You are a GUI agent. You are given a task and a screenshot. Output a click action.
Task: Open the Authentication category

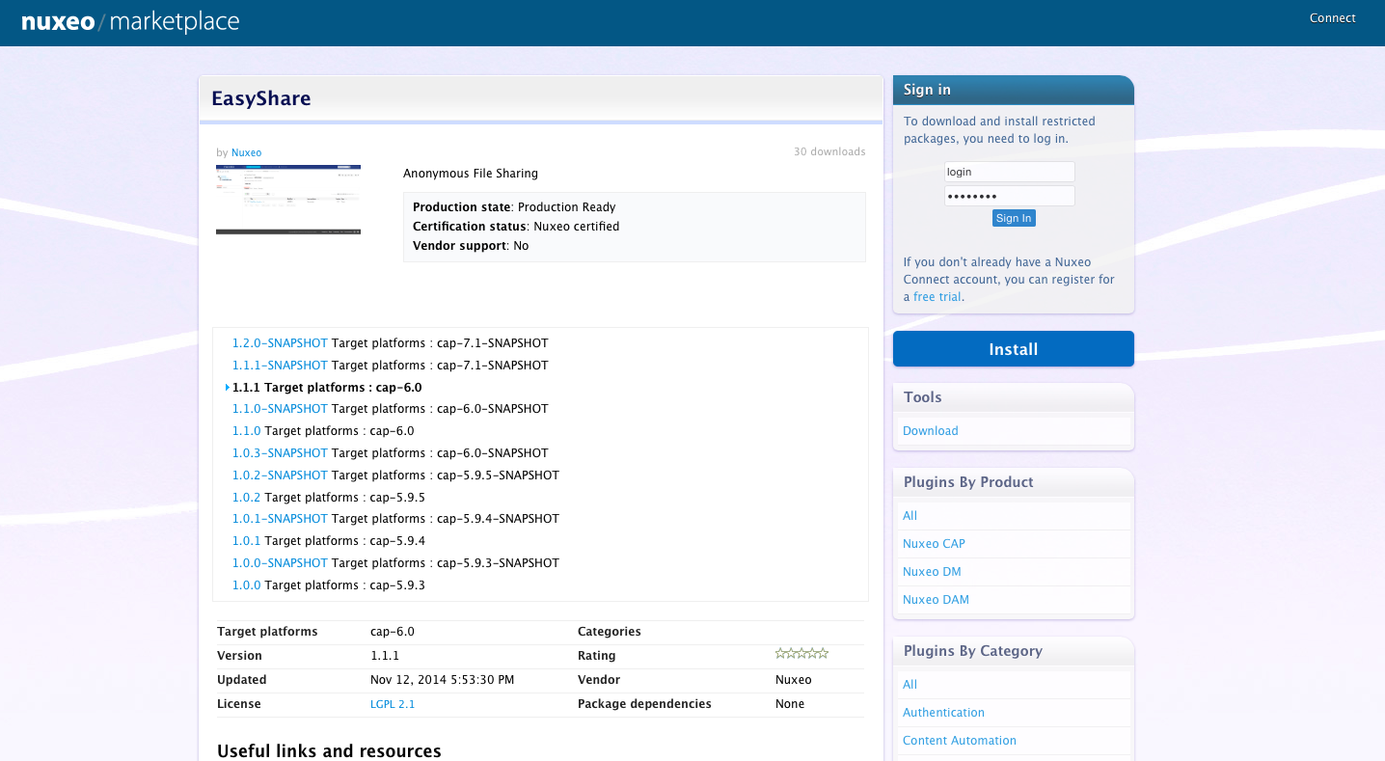943,713
